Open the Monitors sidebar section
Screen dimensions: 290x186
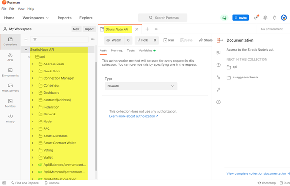click(10, 103)
